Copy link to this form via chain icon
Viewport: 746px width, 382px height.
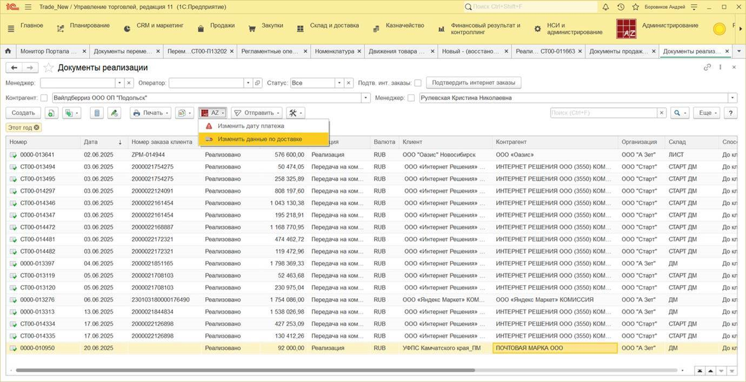707,68
